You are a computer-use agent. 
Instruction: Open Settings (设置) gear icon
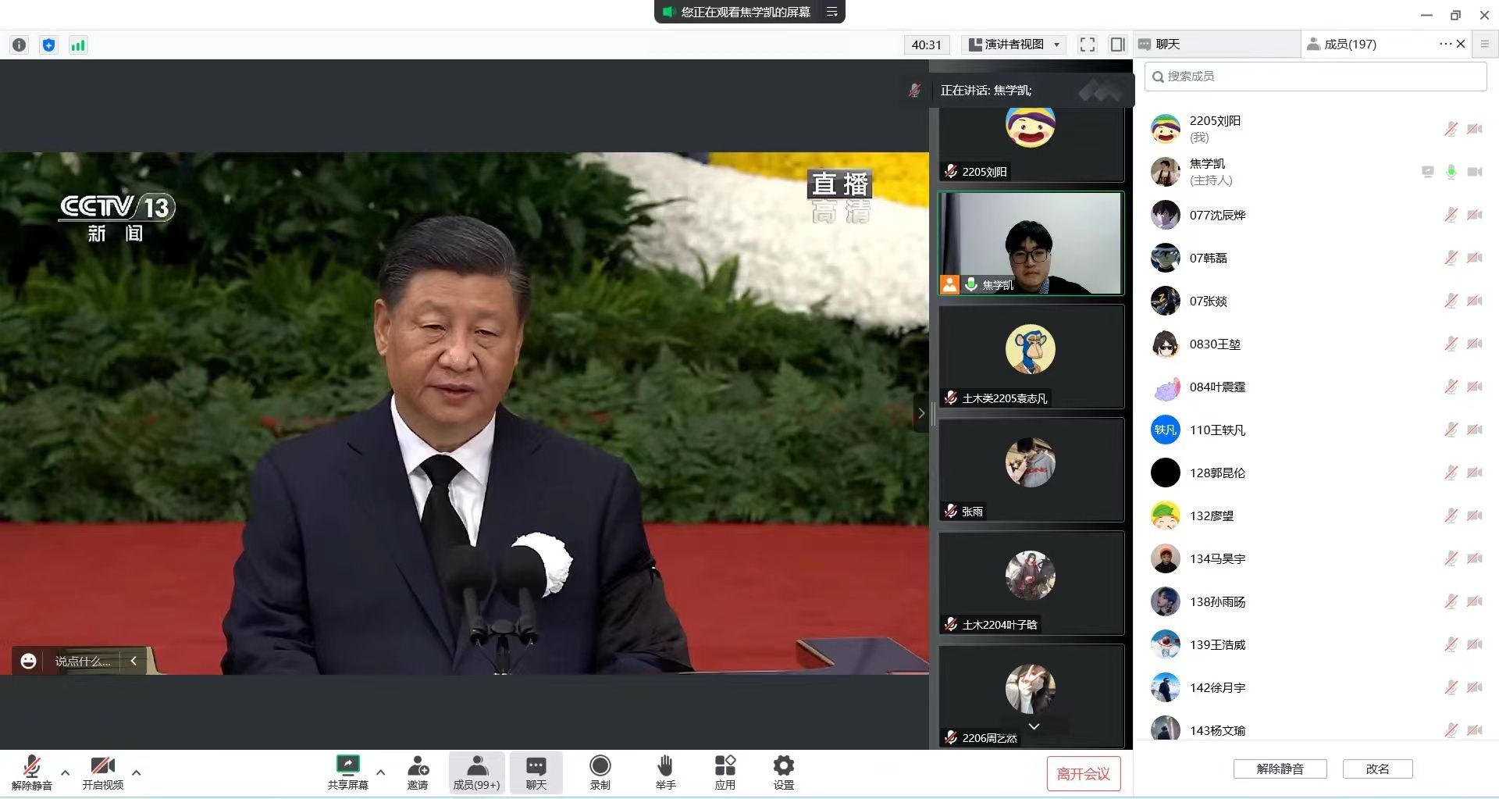pyautogui.click(x=783, y=772)
